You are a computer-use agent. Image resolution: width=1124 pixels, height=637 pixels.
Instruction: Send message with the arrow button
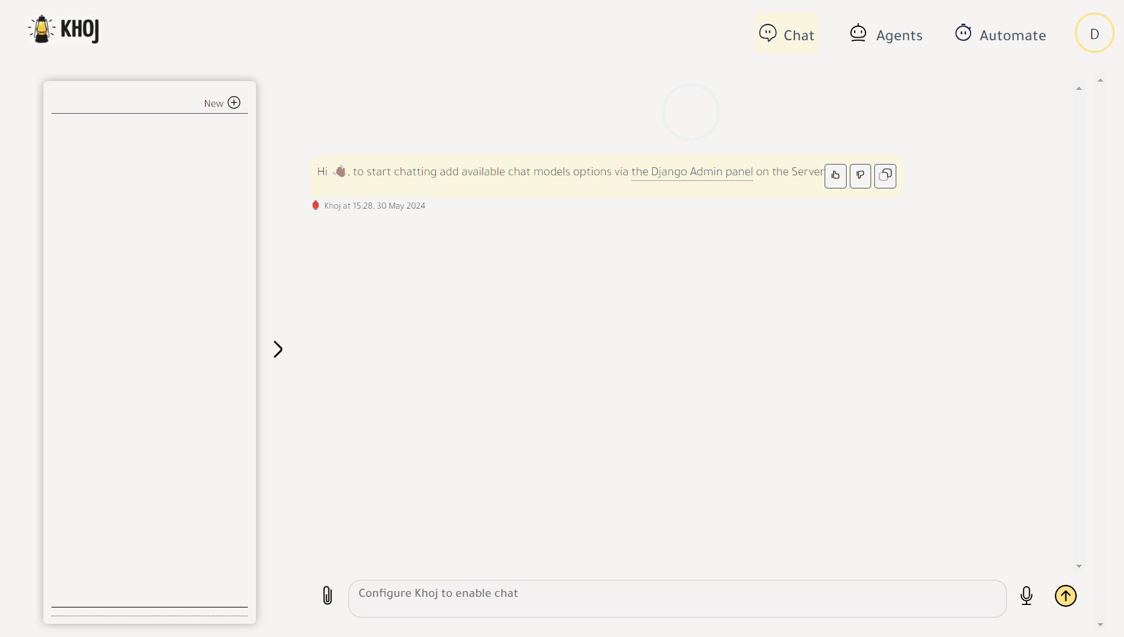click(x=1066, y=596)
